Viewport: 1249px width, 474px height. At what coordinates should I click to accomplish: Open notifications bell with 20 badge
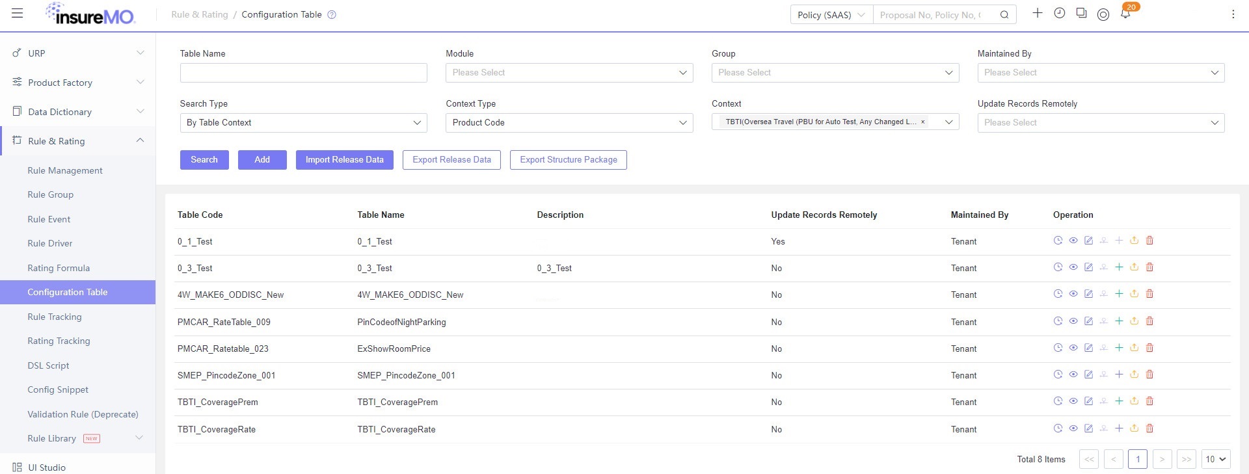tap(1126, 12)
